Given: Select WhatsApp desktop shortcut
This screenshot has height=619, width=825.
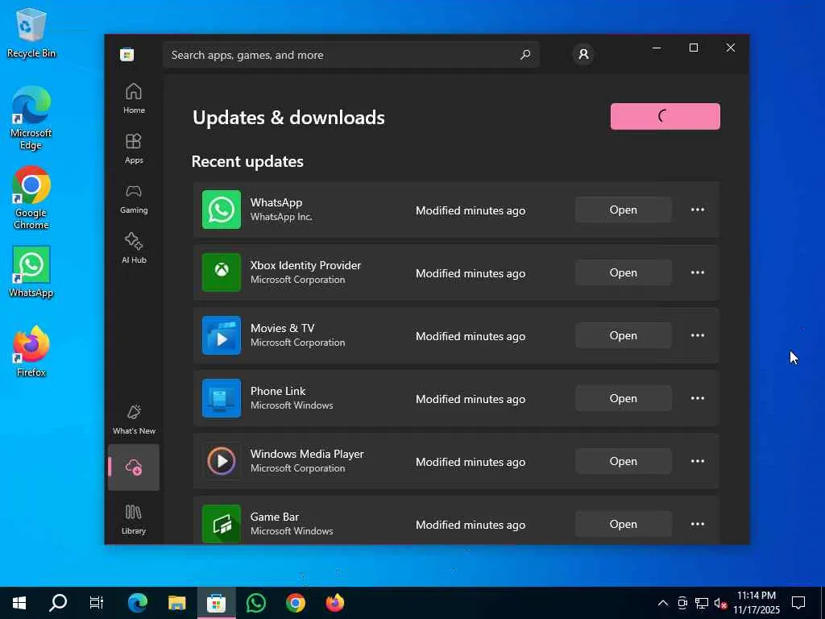Looking at the screenshot, I should click(31, 272).
